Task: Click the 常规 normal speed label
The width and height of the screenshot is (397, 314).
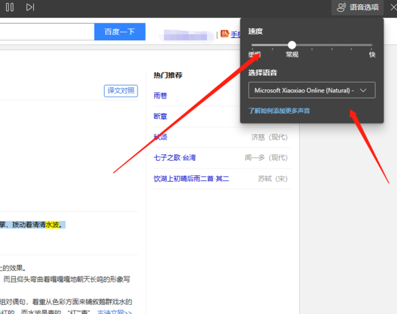Action: (292, 55)
